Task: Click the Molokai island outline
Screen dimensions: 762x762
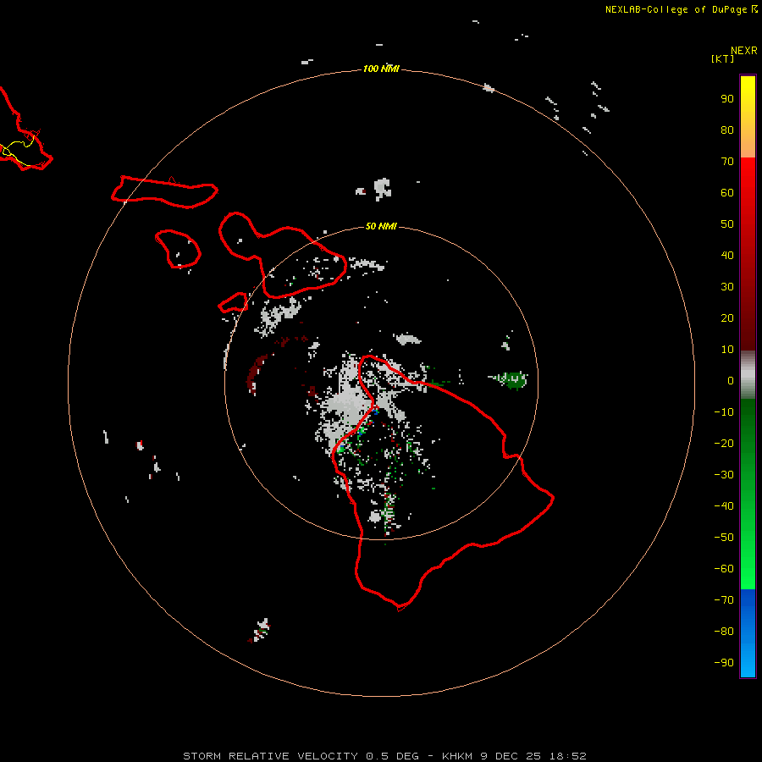Action: [165, 192]
